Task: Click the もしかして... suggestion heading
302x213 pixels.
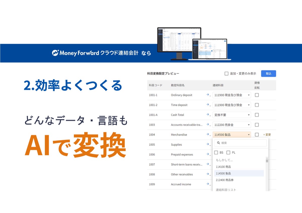Action: [x=224, y=160]
